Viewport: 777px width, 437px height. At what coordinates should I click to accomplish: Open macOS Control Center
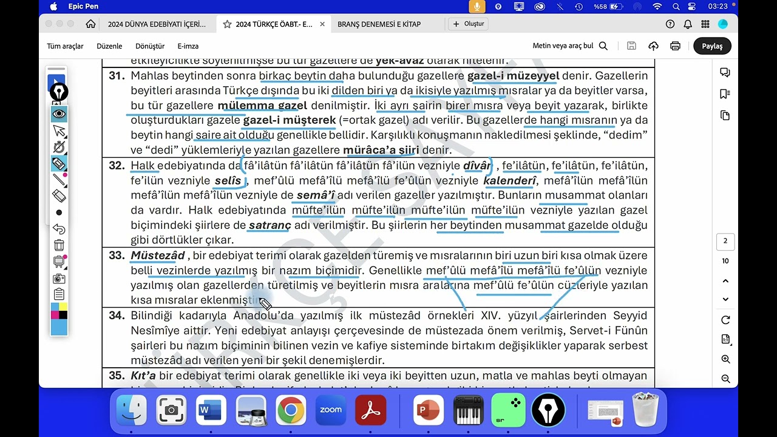point(691,7)
